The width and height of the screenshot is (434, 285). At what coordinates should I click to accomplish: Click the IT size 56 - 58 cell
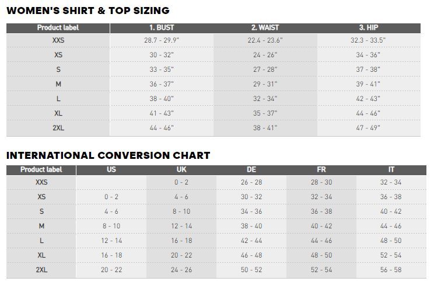[391, 270]
